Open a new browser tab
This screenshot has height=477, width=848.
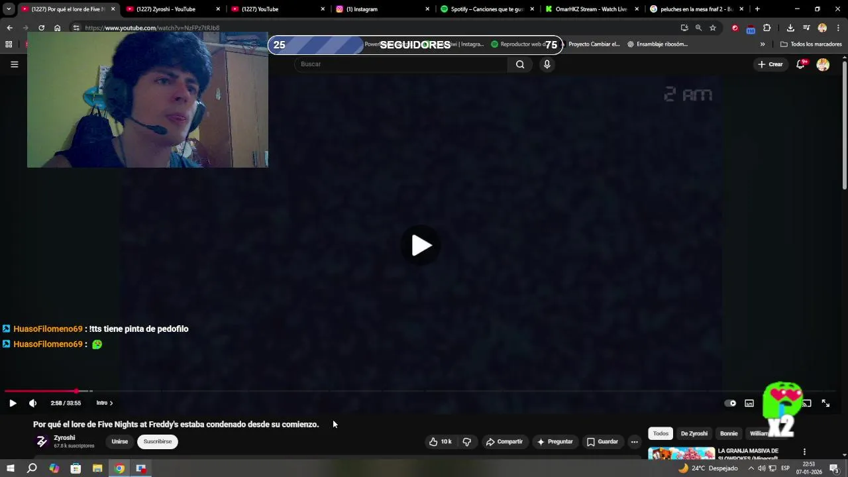757,9
